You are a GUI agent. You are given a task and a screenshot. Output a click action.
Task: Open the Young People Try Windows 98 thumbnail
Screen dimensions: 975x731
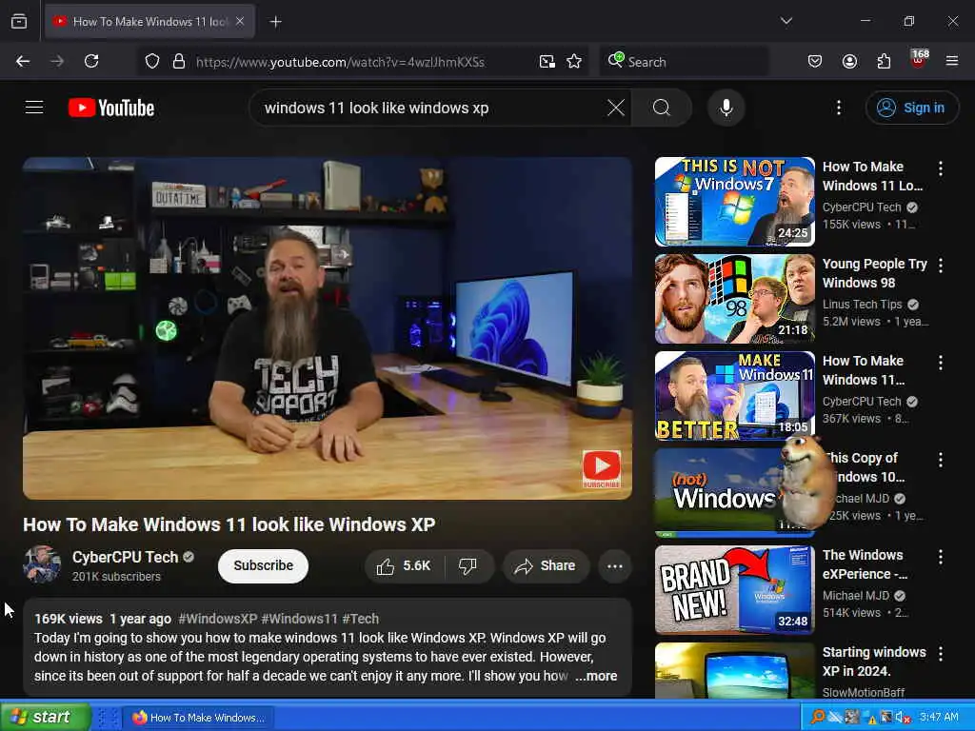734,299
